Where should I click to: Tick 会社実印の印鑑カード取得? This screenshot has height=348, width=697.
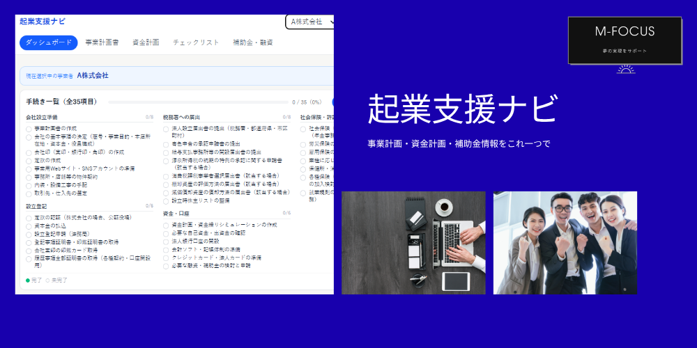click(29, 251)
